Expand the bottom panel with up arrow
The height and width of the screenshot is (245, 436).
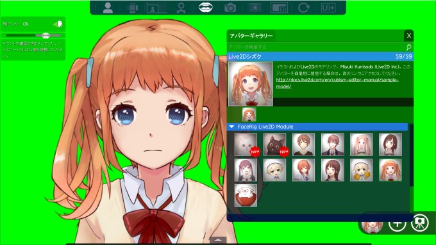tap(218, 240)
